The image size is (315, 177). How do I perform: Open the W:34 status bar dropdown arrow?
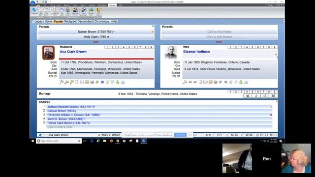pos(256,135)
